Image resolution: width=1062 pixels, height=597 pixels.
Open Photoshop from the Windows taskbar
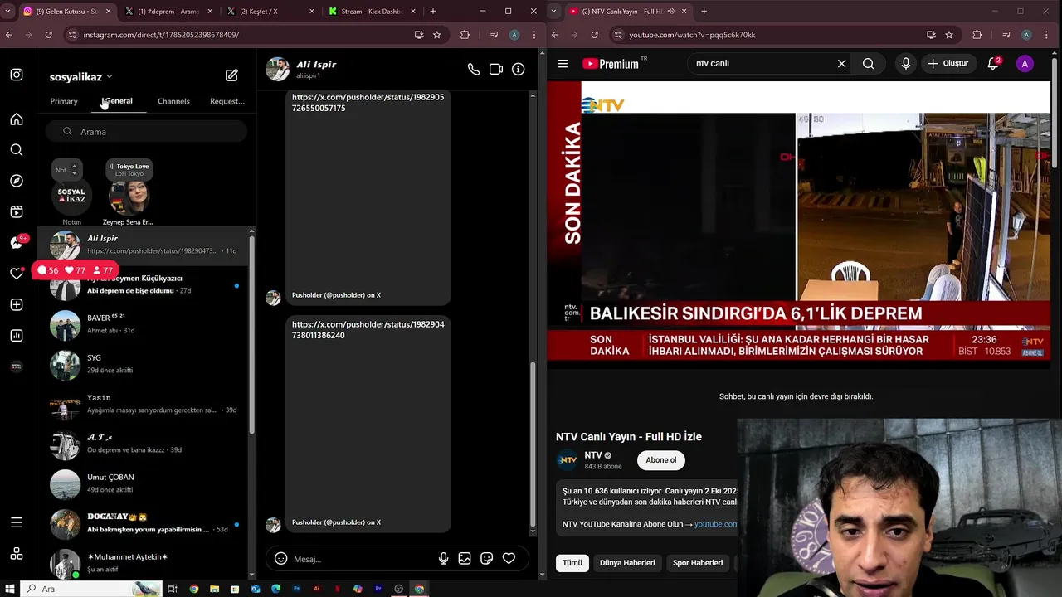click(296, 589)
